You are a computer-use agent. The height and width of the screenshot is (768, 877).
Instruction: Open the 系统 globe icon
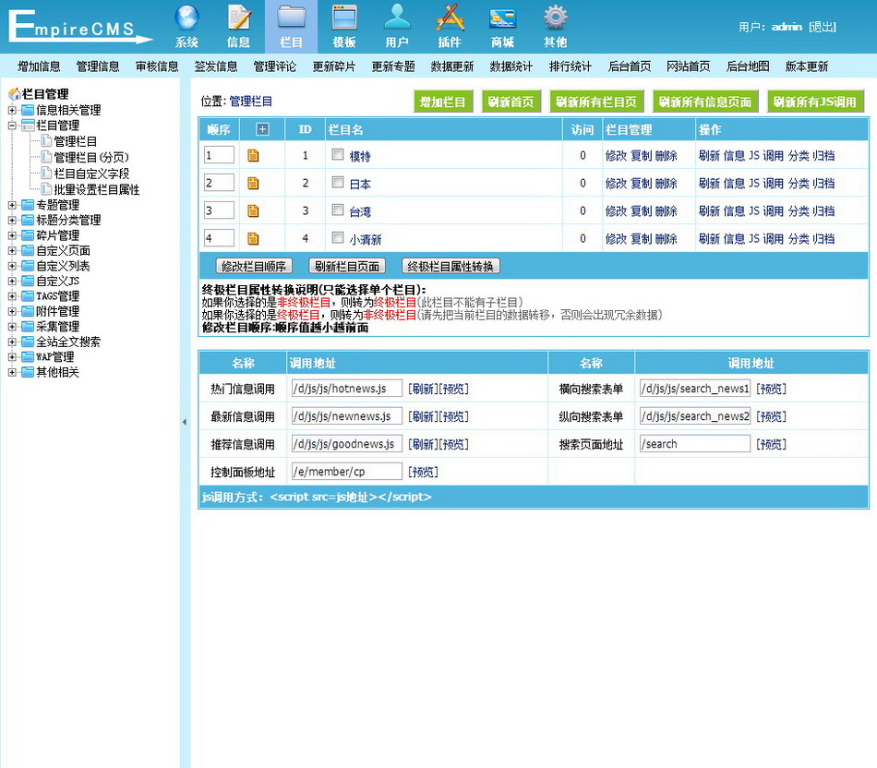click(186, 18)
